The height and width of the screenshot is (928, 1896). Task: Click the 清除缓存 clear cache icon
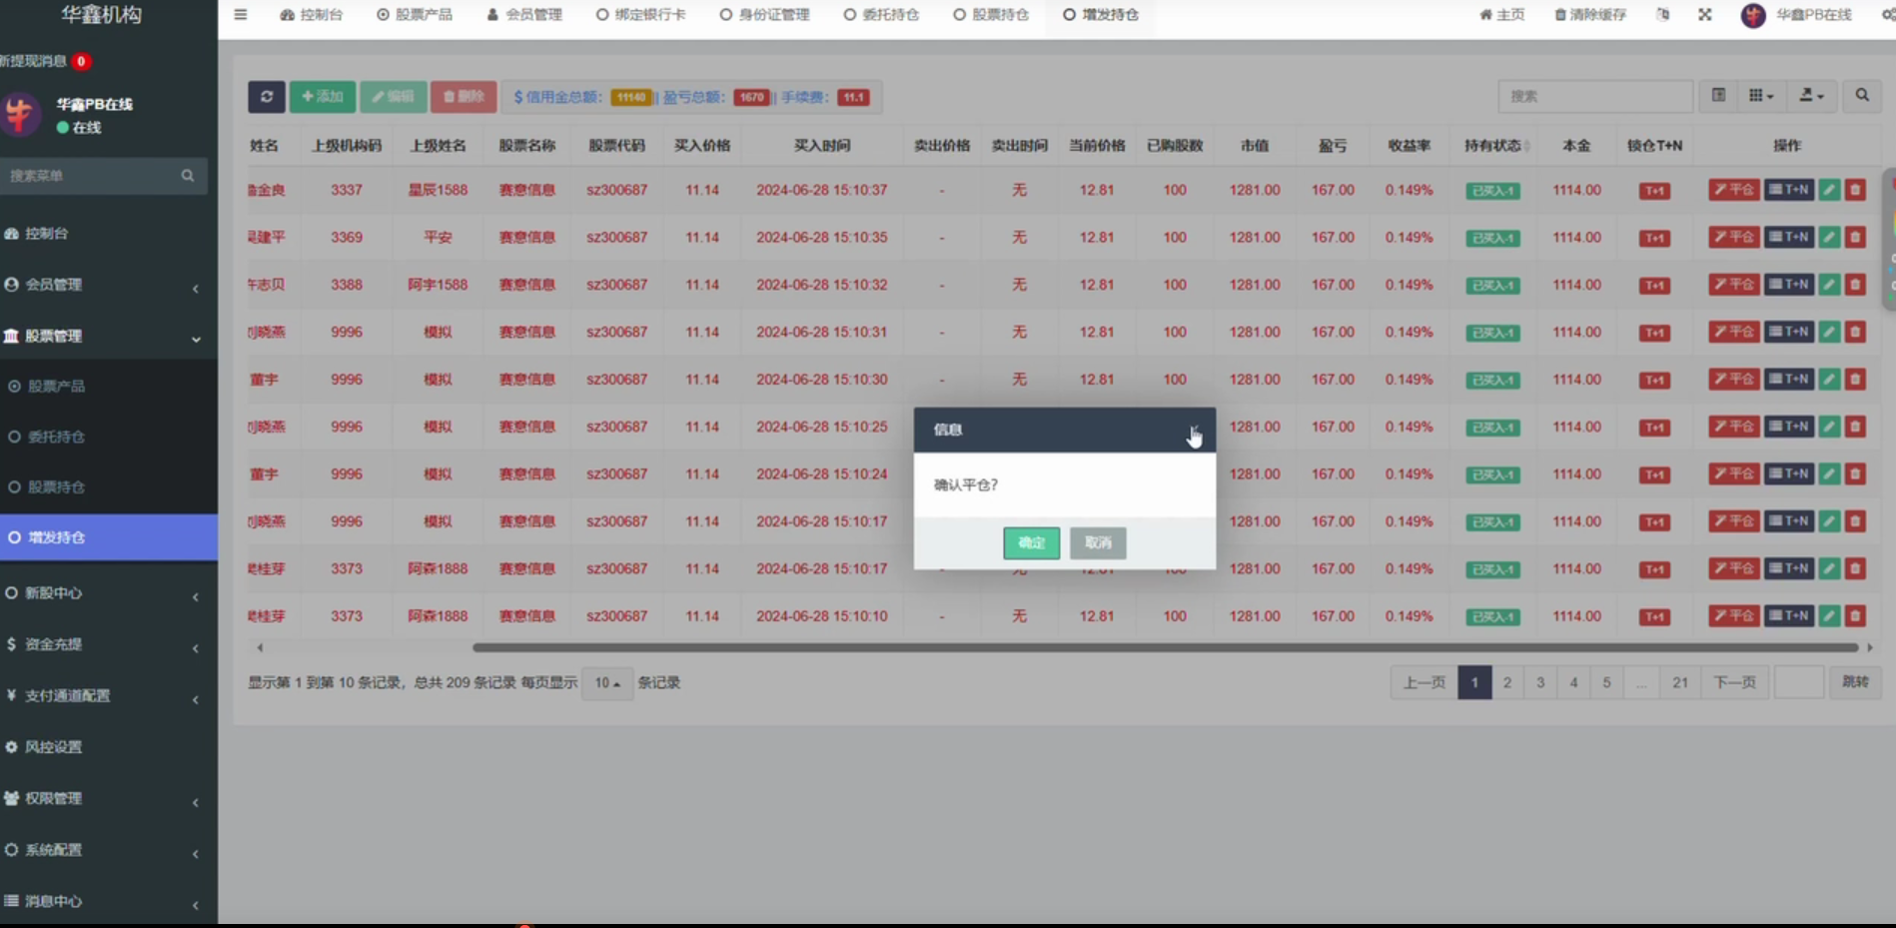click(x=1560, y=15)
